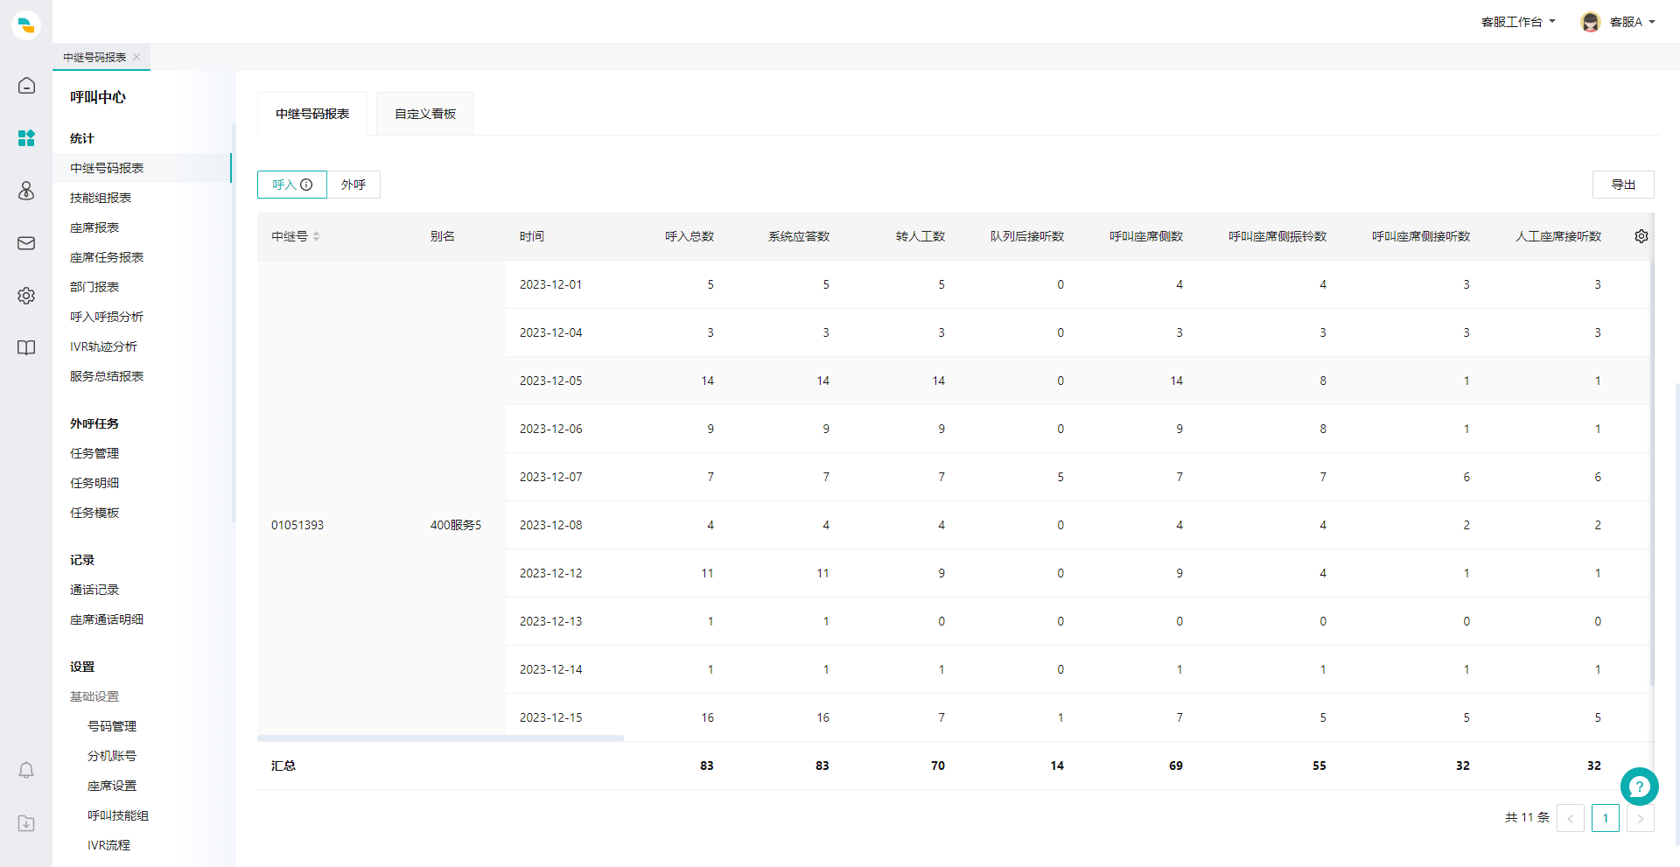Click the 队列后接听数 column header
Screen dimensions: 1680x867
1027,236
